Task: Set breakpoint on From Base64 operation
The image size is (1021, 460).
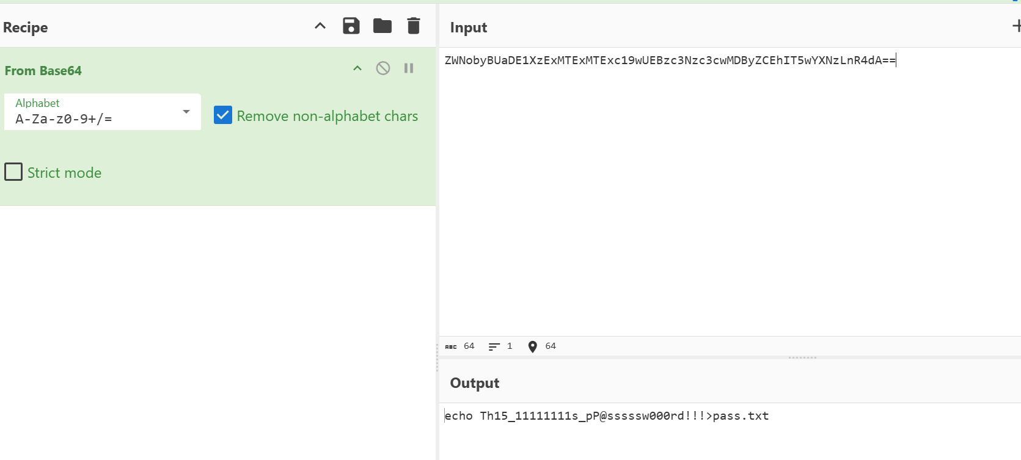Action: click(x=409, y=68)
